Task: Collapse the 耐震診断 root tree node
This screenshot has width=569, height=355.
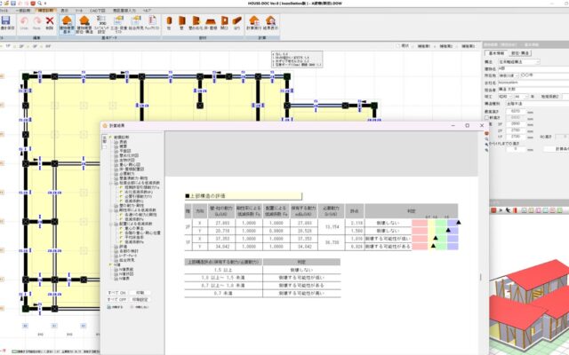Action: coord(110,138)
